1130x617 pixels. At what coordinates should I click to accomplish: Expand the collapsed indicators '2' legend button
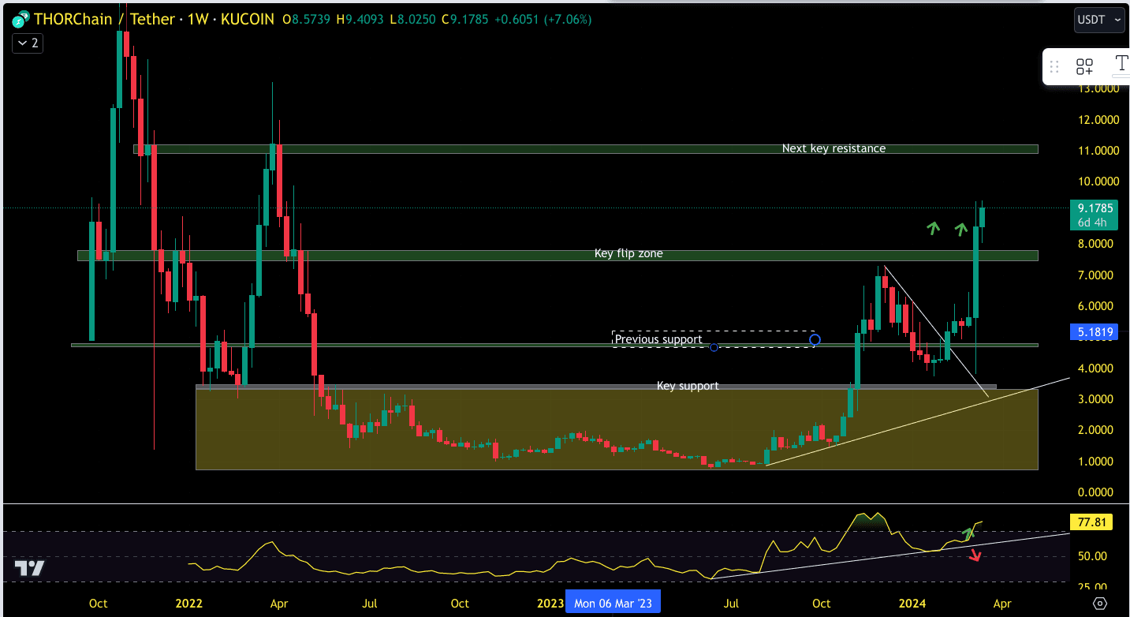(27, 43)
